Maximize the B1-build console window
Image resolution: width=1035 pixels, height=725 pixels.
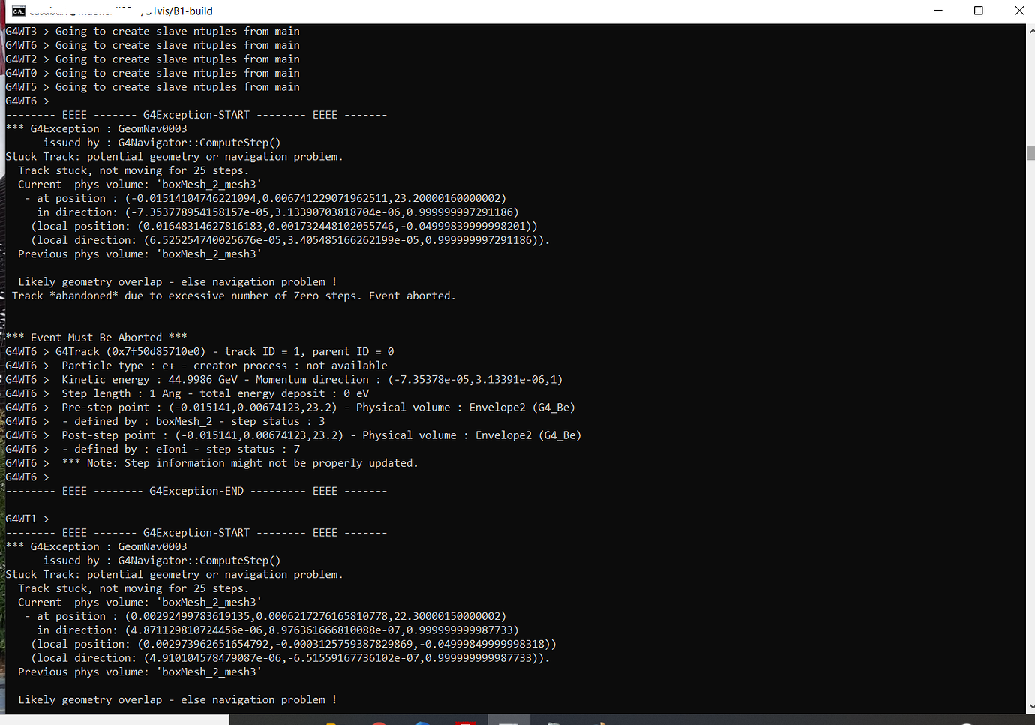coord(979,11)
